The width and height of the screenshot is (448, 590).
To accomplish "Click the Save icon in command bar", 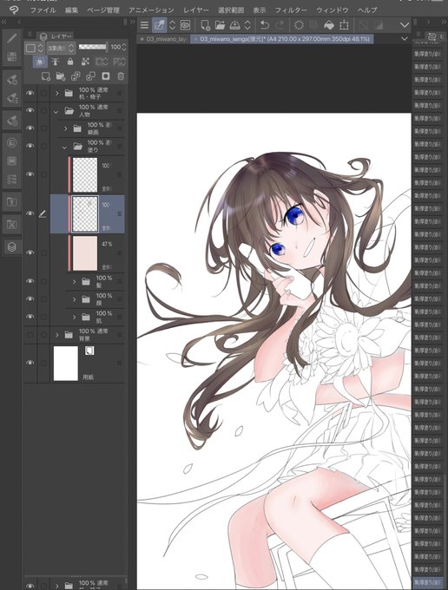I will tap(235, 25).
